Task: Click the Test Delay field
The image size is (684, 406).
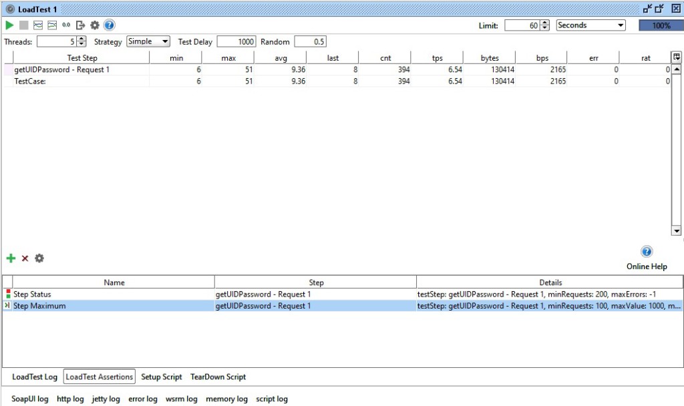Action: pos(236,42)
